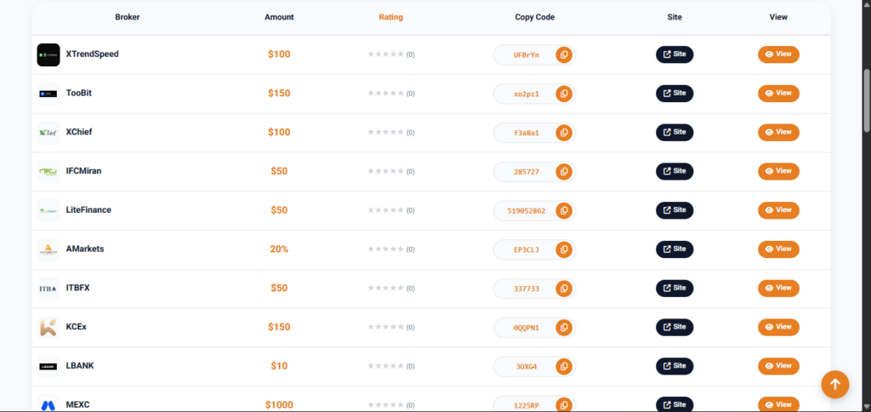Click the ITBFX broker logo
The image size is (871, 412).
coord(48,288)
